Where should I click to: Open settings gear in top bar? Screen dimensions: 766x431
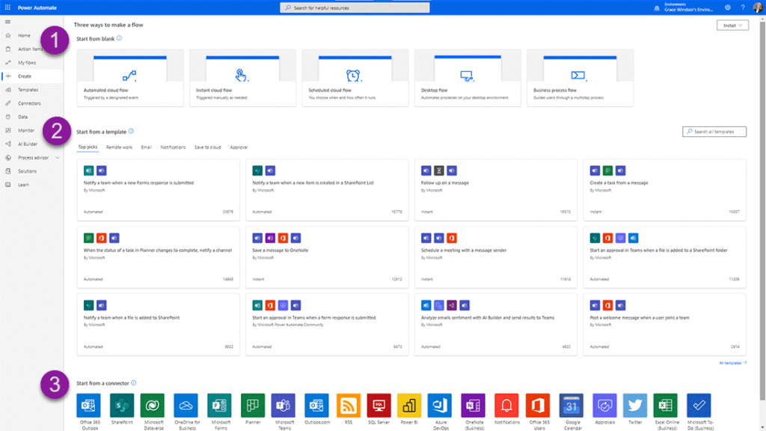[x=728, y=7]
